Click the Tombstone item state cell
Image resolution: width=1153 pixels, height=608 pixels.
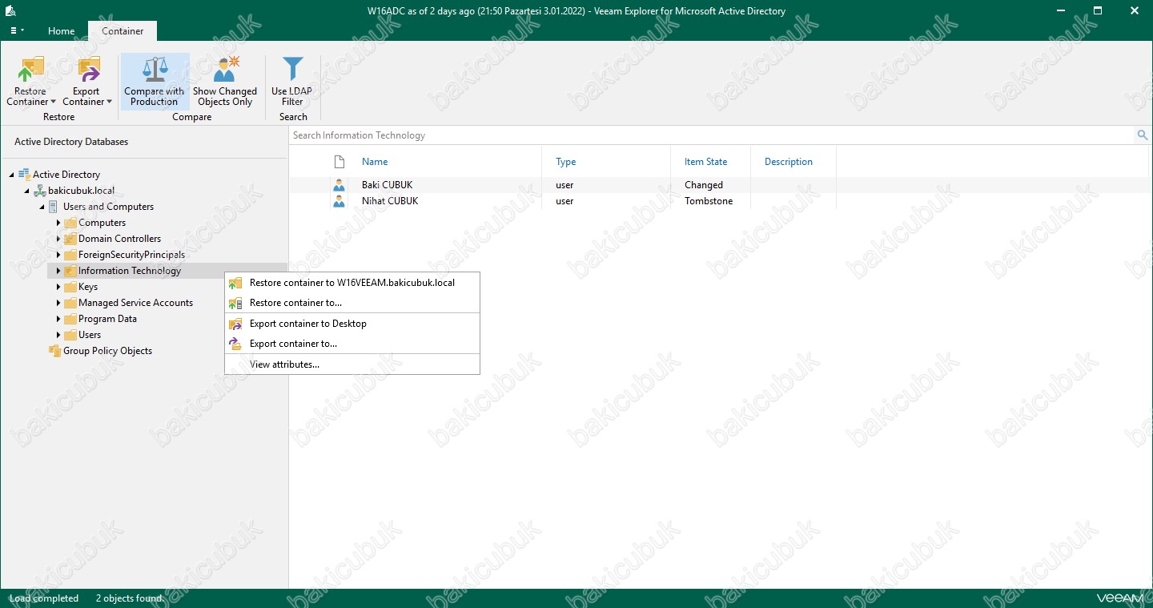(x=709, y=201)
